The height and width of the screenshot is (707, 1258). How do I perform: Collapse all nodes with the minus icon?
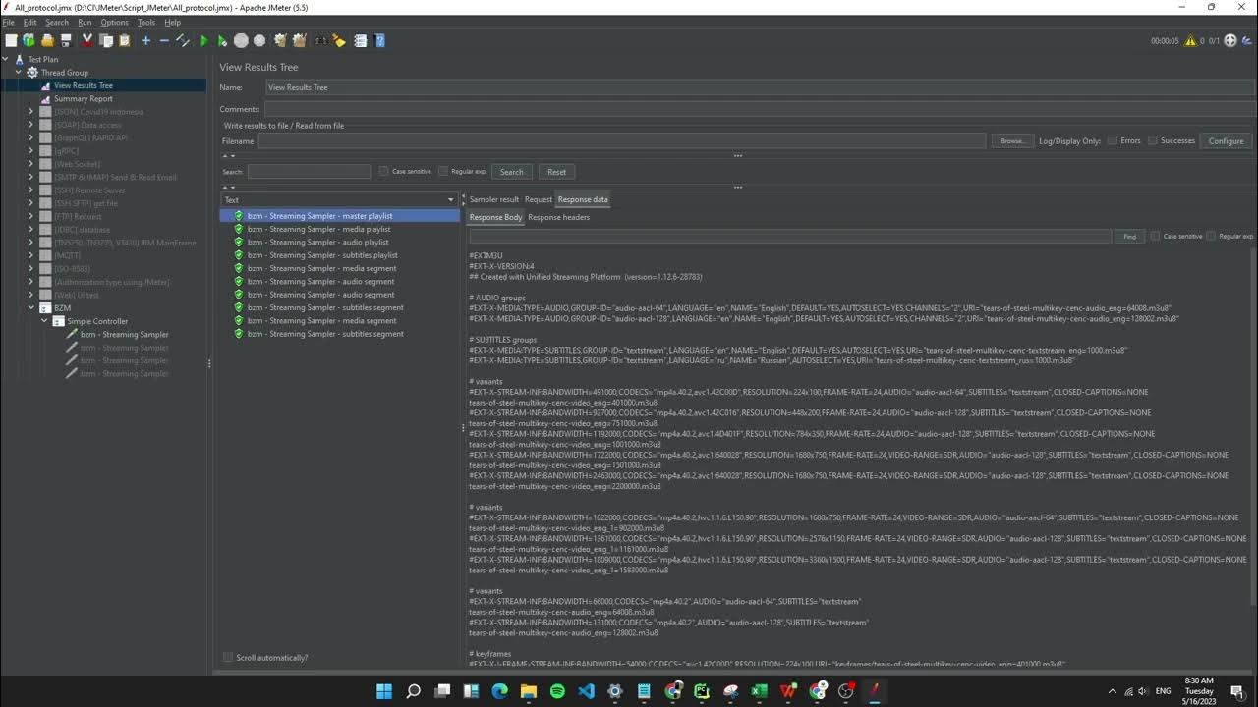164,41
